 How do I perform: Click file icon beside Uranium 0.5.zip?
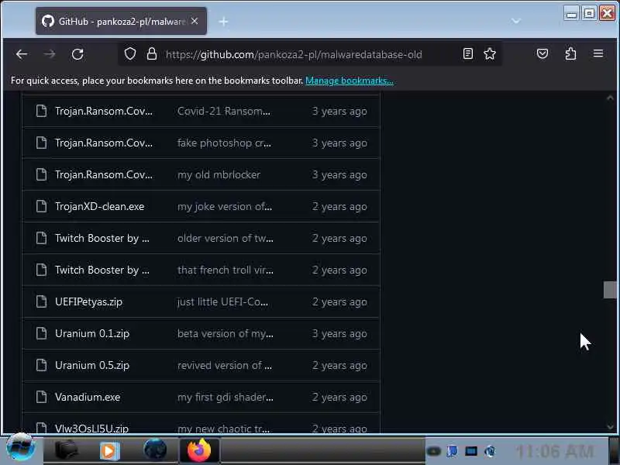tap(41, 365)
